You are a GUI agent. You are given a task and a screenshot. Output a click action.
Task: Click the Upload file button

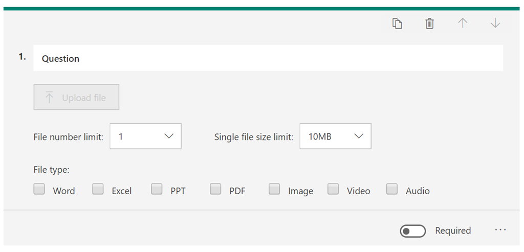[x=77, y=97]
